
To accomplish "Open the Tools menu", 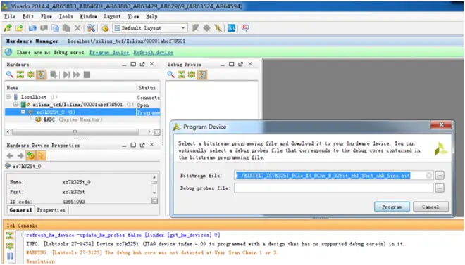I will pos(66,17).
